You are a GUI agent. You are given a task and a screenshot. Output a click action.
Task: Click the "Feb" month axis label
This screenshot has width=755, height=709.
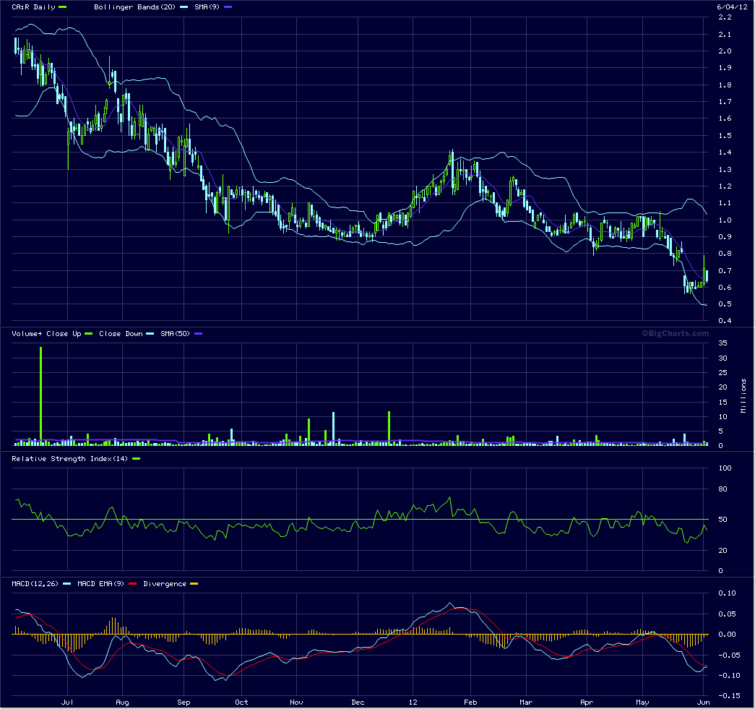click(470, 702)
